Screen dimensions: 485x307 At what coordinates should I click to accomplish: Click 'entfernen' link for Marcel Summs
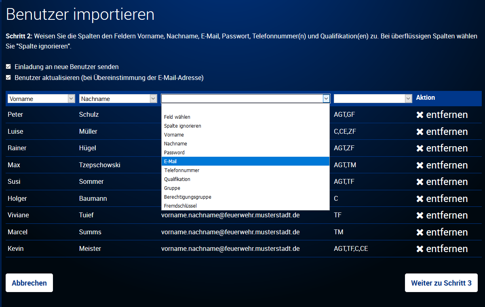pos(447,232)
